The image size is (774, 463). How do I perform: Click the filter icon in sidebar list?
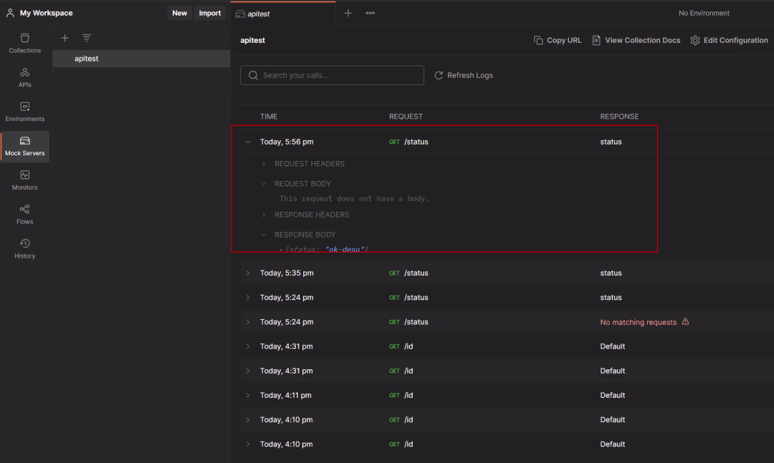pos(87,38)
